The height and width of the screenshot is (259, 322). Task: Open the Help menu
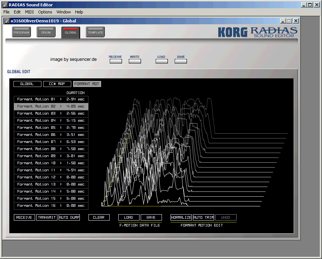(79, 12)
